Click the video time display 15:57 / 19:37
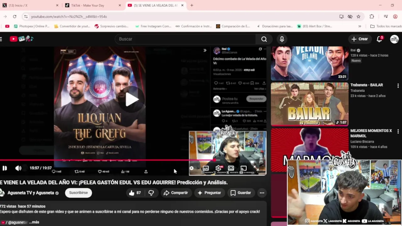The width and height of the screenshot is (402, 226). [x=41, y=168]
